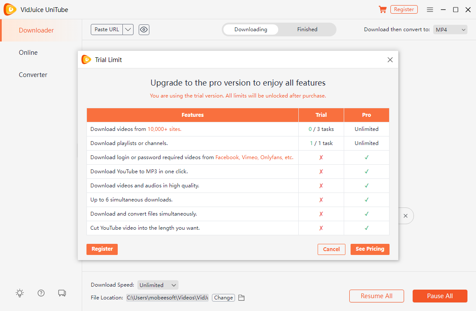Open the shopping cart icon
Screen dimensions: 476x311
coord(383,9)
